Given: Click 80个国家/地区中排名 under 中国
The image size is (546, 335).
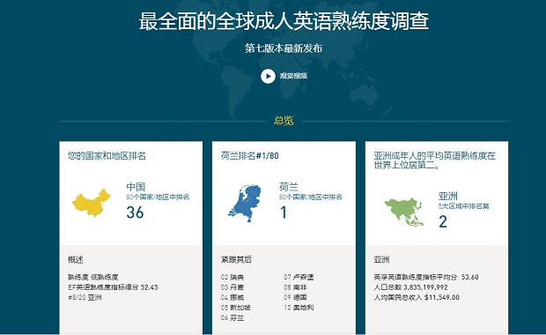Looking at the screenshot, I should click(158, 197).
